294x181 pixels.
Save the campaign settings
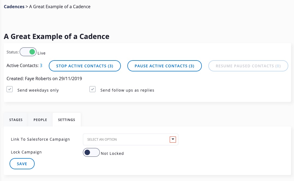pyautogui.click(x=22, y=164)
